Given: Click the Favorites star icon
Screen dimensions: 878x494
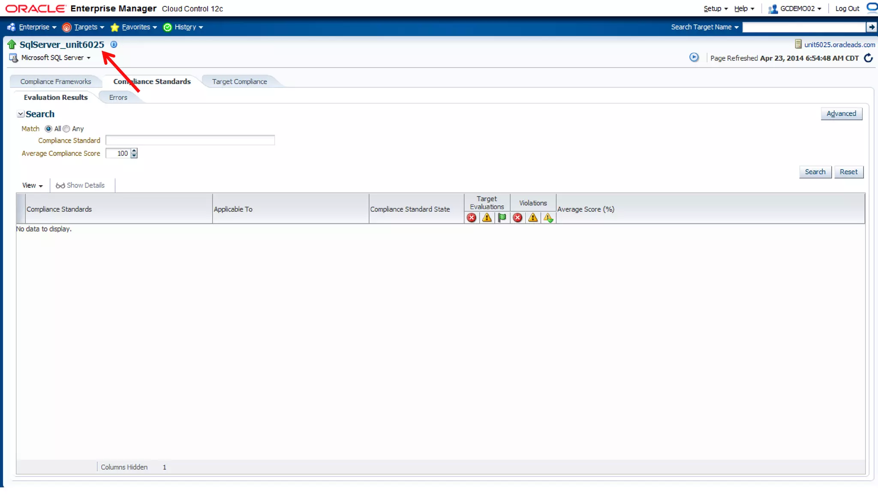Looking at the screenshot, I should [x=114, y=27].
